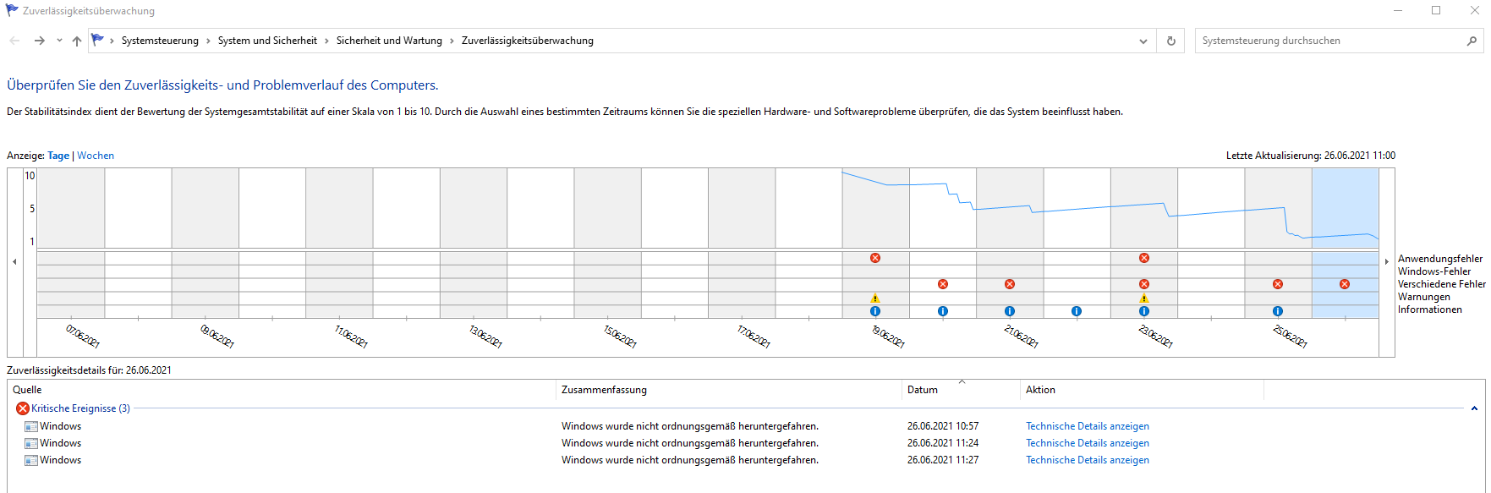1491x493 pixels.
Task: Click the miscellaneous failure icon on 23.06.2021
Action: tap(1144, 284)
